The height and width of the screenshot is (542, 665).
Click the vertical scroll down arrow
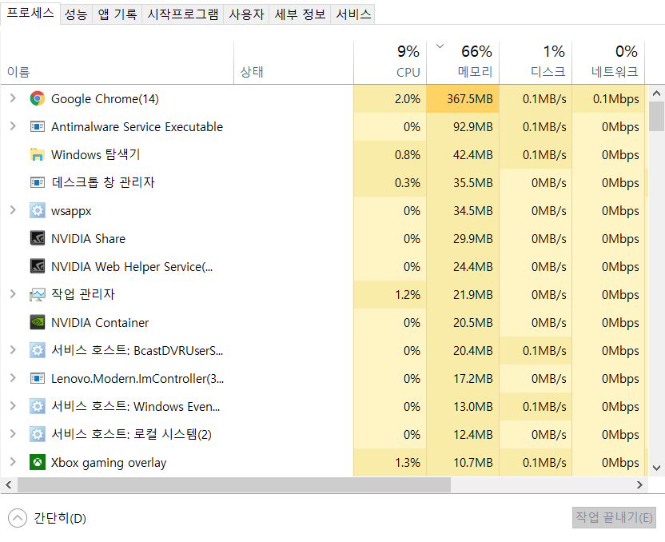tap(656, 468)
